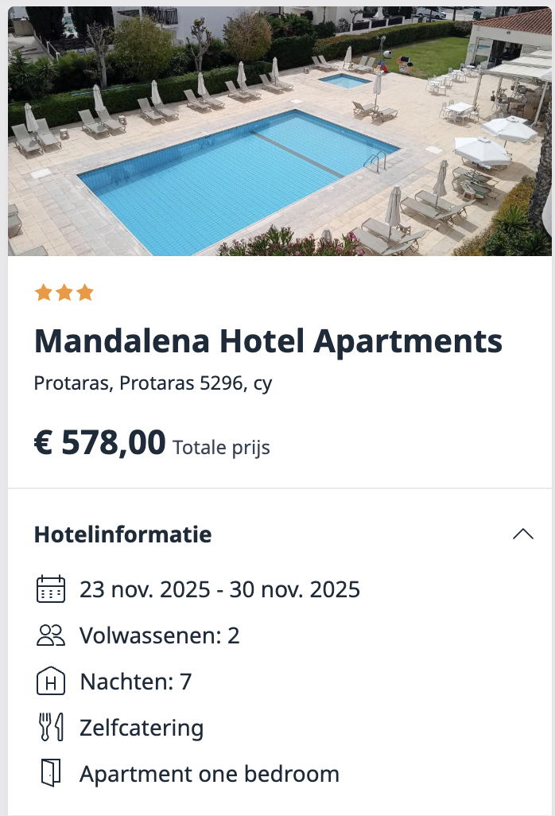Screen dimensions: 555x816
Task: Click the fork and knife Zelfcatering icon
Action: [x=51, y=728]
